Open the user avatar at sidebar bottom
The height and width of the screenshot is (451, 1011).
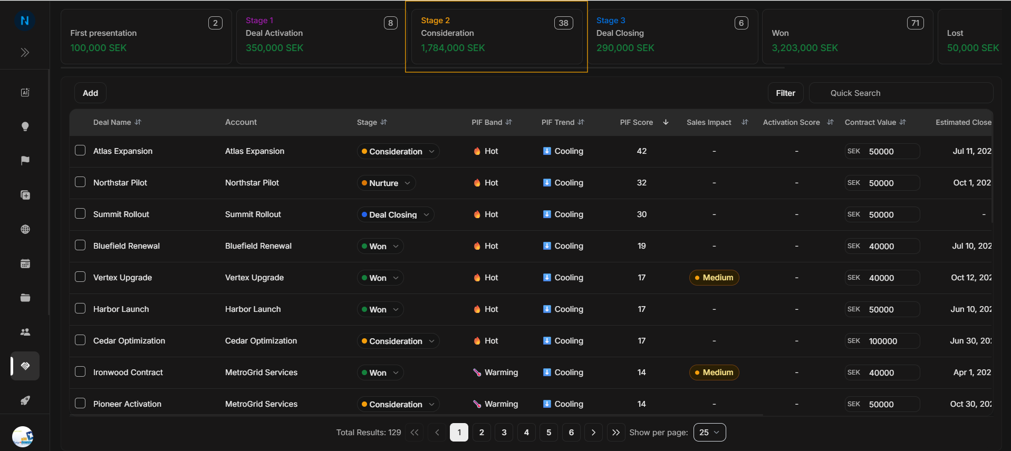(x=23, y=437)
